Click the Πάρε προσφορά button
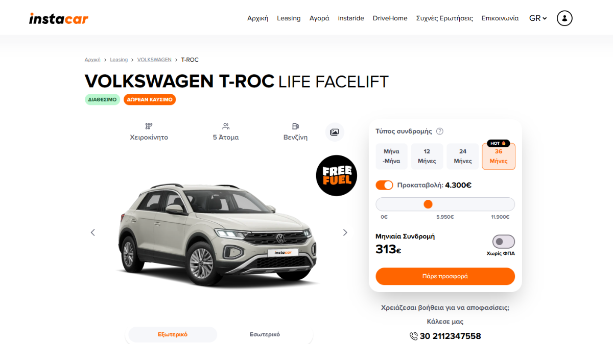The height and width of the screenshot is (344, 613). (x=445, y=276)
